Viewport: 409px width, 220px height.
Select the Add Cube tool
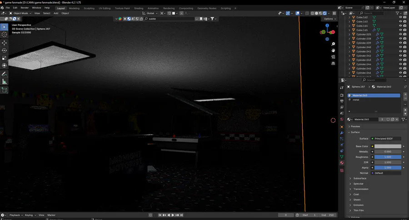tap(4, 90)
